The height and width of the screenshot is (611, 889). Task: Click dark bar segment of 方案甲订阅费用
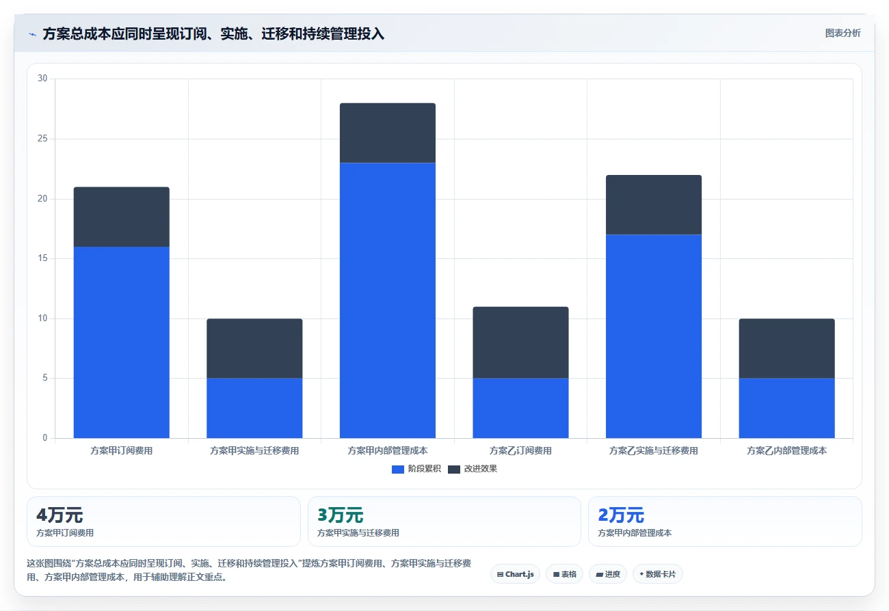point(122,217)
